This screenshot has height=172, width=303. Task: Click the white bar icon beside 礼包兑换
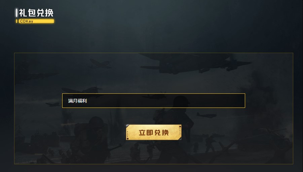[x=16, y=13]
